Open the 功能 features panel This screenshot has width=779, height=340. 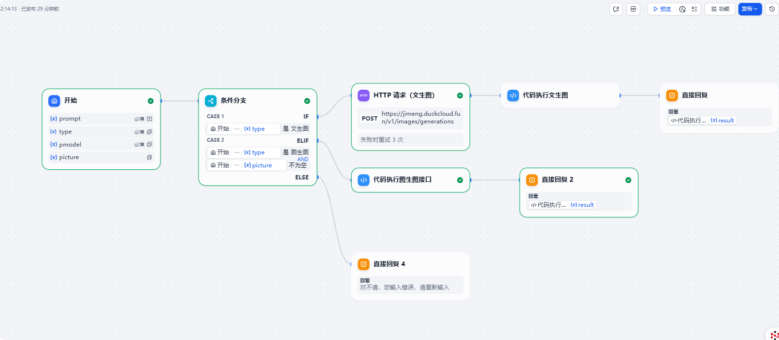click(720, 9)
